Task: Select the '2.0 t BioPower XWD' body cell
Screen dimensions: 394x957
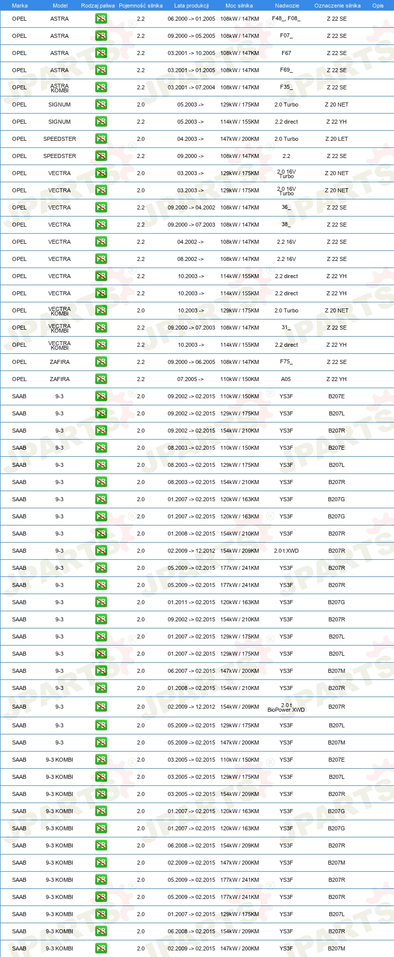Action: pyautogui.click(x=286, y=707)
